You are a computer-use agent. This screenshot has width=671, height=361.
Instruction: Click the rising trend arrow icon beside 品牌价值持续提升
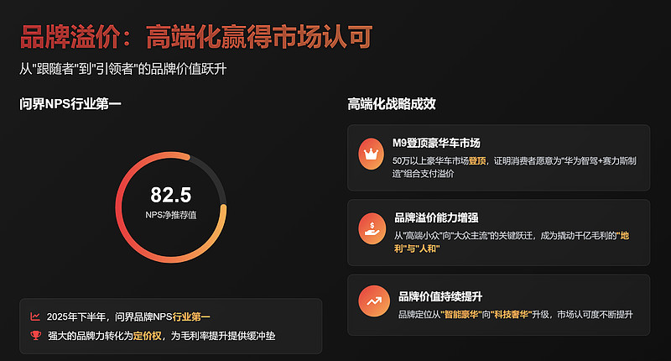[x=374, y=301]
